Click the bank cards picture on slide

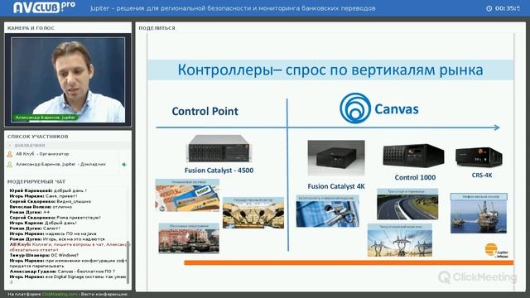point(187,195)
